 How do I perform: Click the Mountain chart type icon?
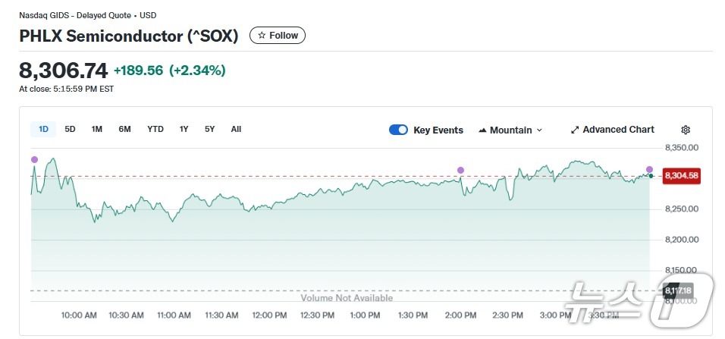pos(482,130)
